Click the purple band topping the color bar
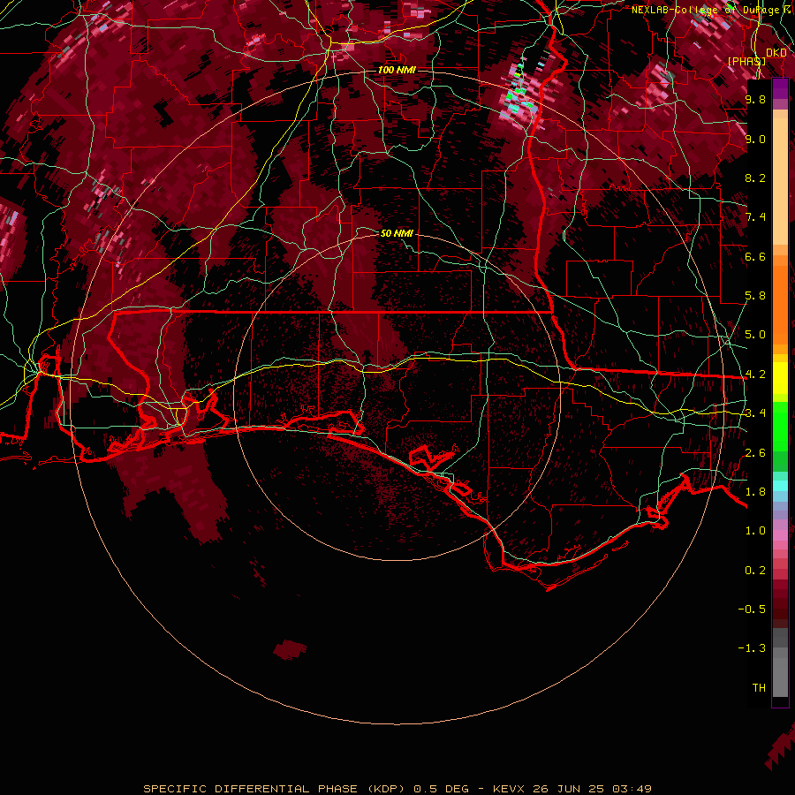 click(x=780, y=88)
